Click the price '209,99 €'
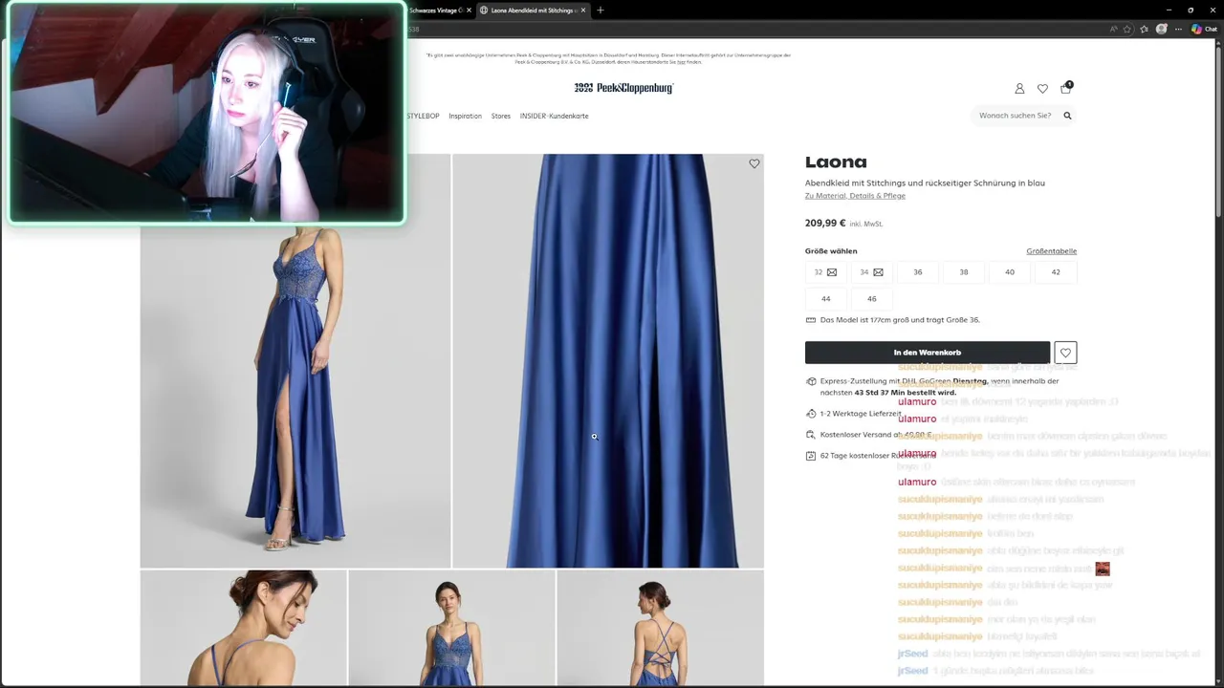 pos(825,223)
